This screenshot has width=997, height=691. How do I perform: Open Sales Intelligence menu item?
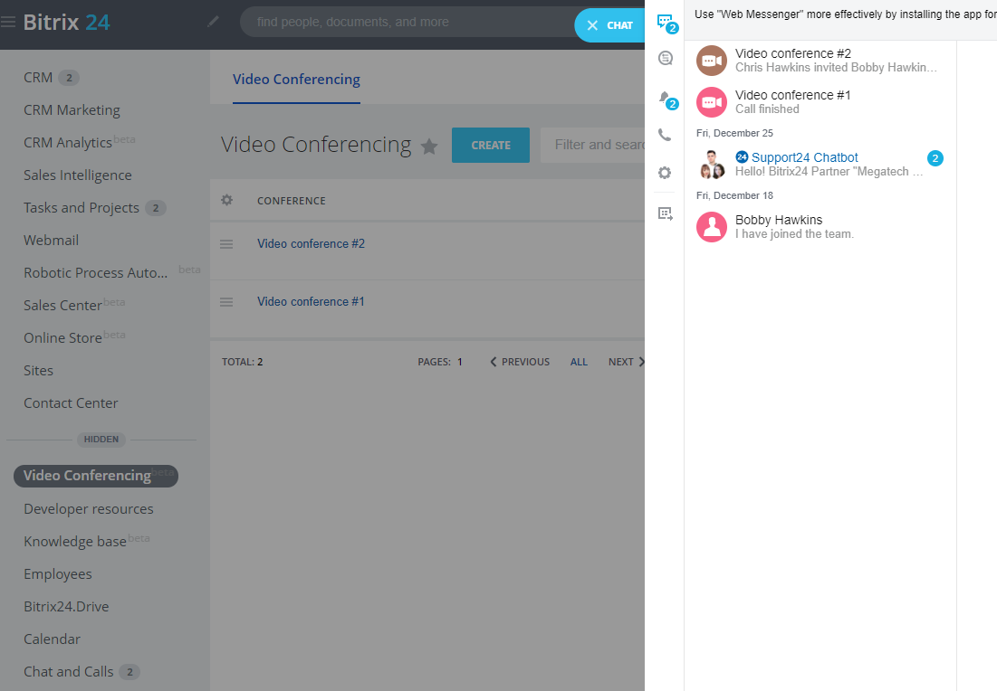pyautogui.click(x=78, y=175)
